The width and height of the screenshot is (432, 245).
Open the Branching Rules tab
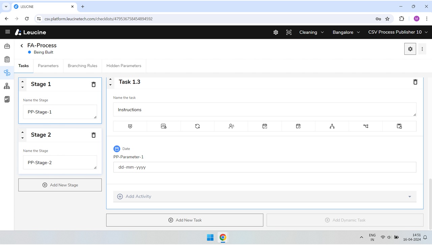pos(83,66)
